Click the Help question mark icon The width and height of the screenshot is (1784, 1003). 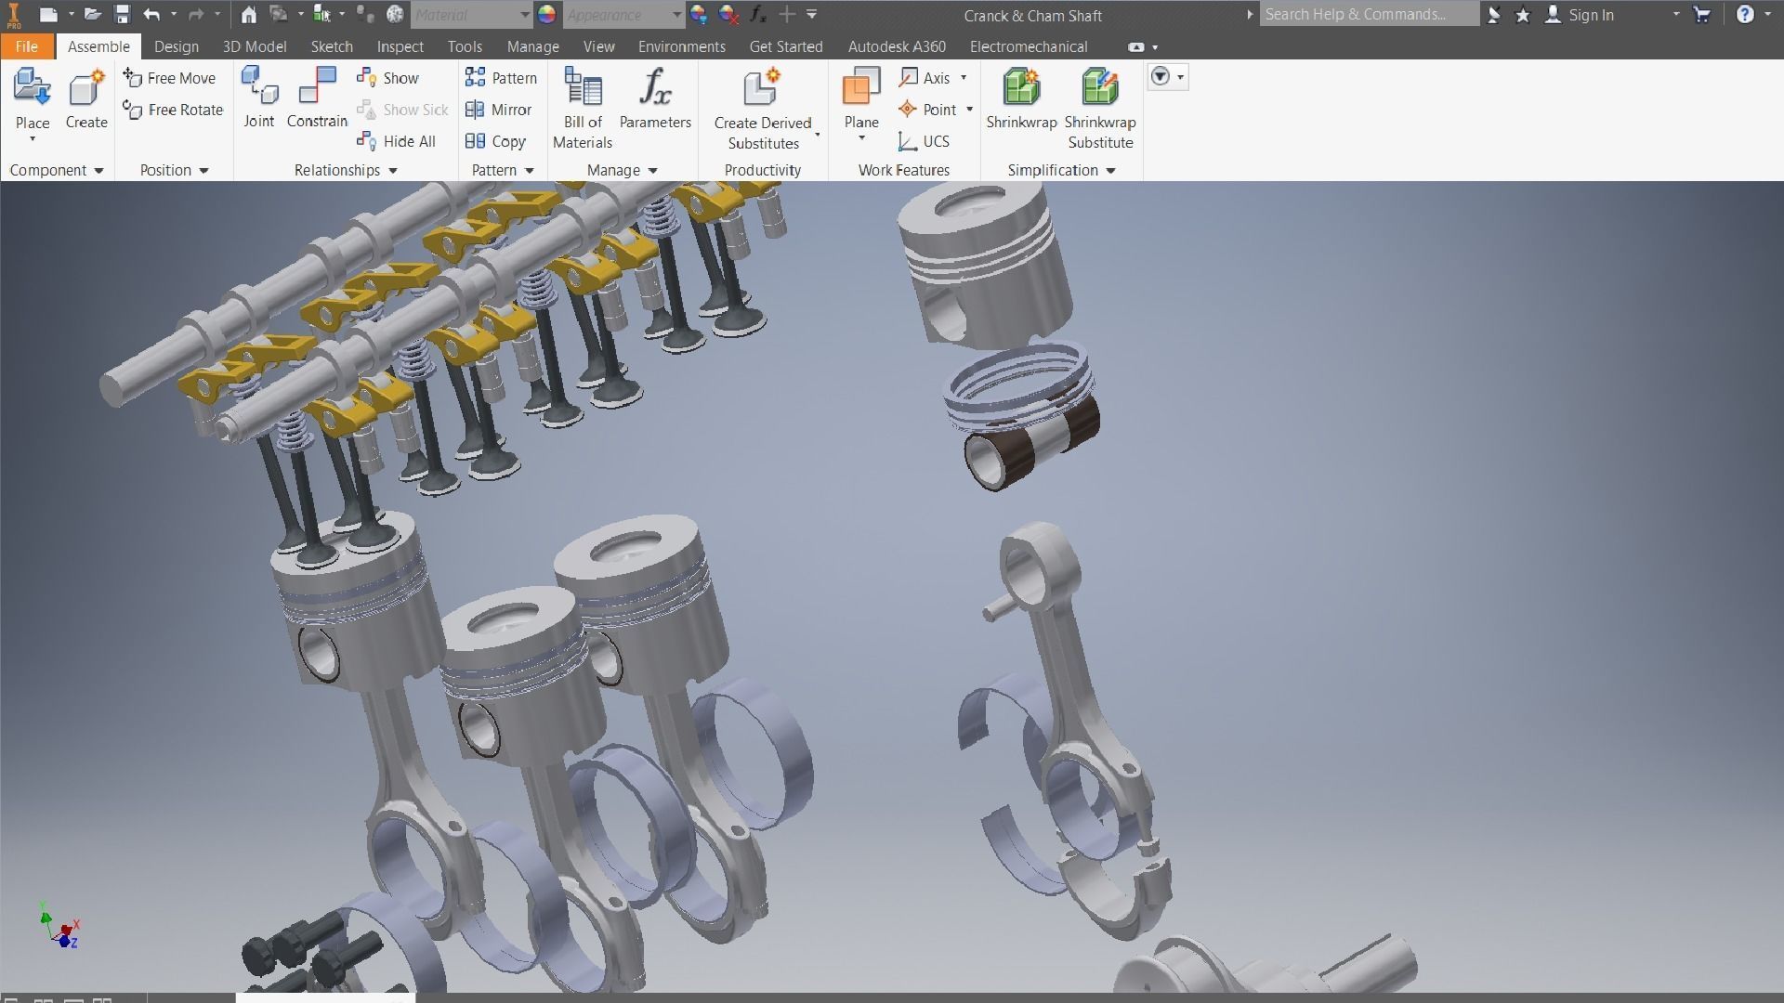point(1745,15)
